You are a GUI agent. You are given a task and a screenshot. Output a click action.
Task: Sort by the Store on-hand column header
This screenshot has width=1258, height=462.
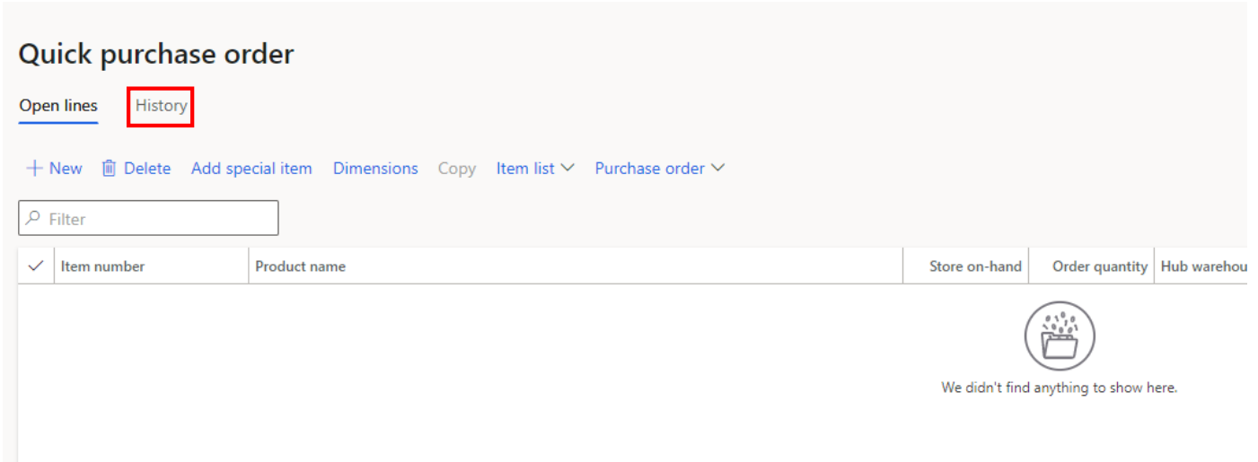point(974,266)
